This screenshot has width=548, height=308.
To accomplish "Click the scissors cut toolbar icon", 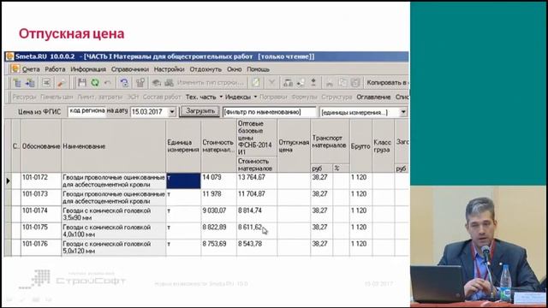I will pos(329,83).
